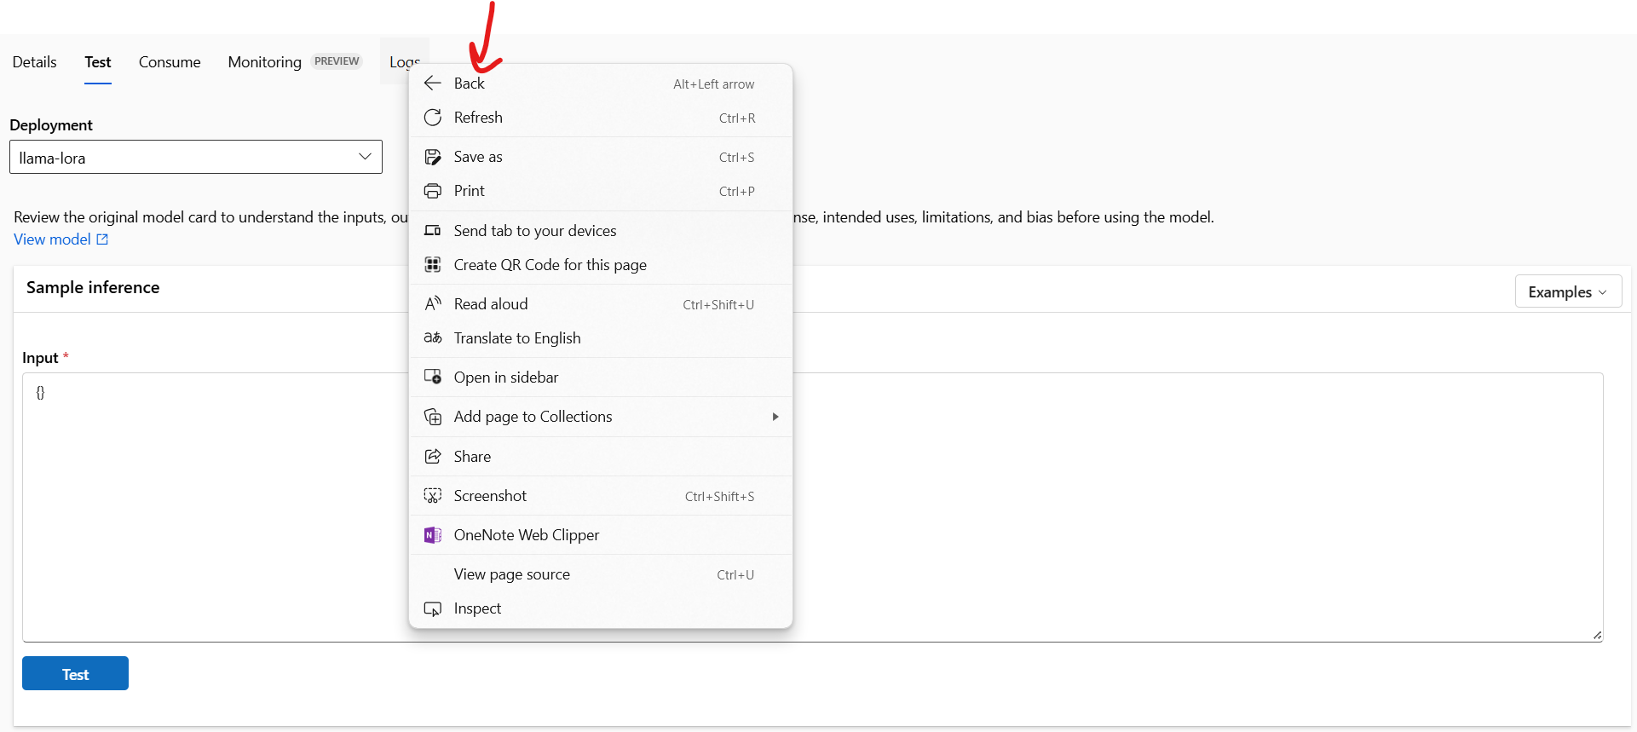Click the Back arrow icon in context menu
The image size is (1637, 732).
coord(433,83)
